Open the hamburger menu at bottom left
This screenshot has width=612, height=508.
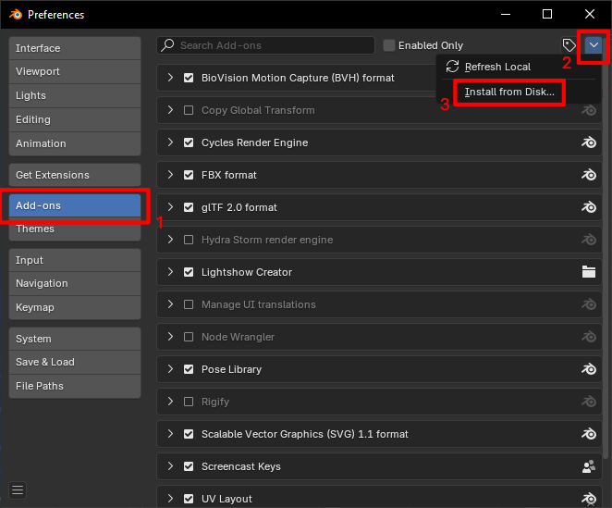click(18, 489)
